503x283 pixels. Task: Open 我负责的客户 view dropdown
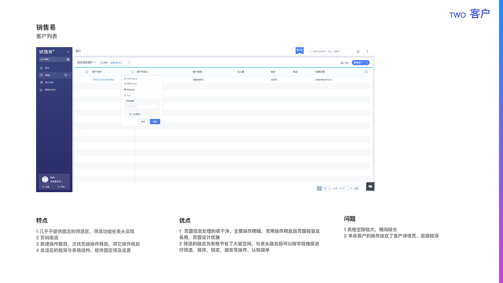click(x=86, y=62)
